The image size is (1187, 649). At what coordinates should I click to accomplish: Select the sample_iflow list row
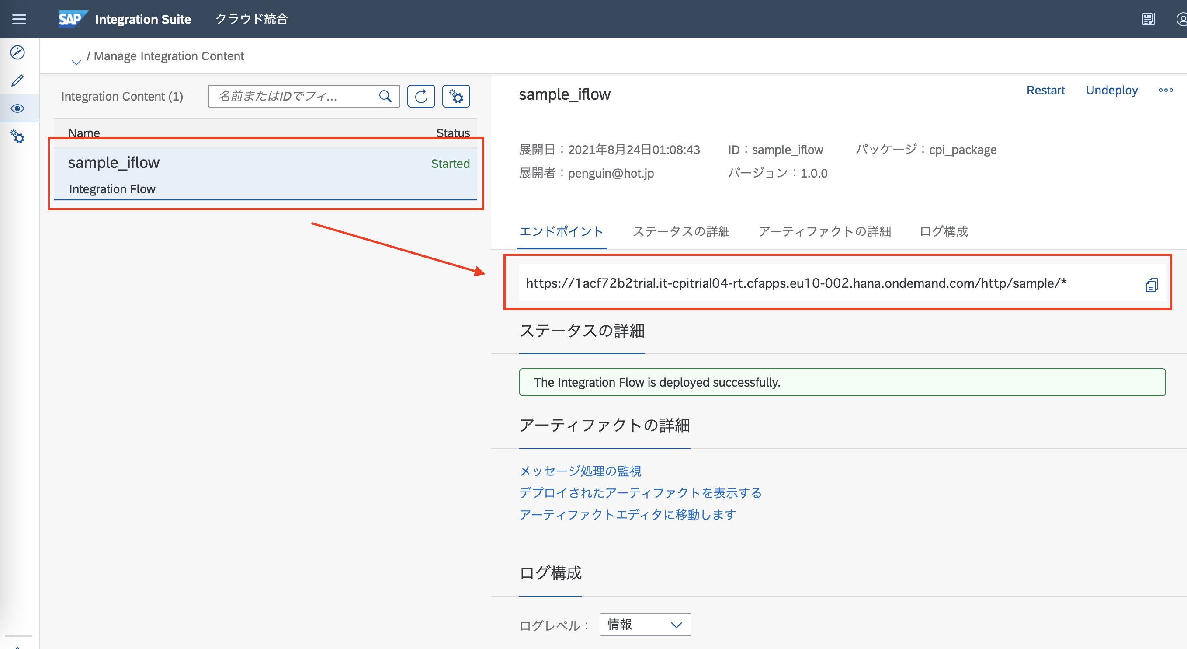click(265, 174)
